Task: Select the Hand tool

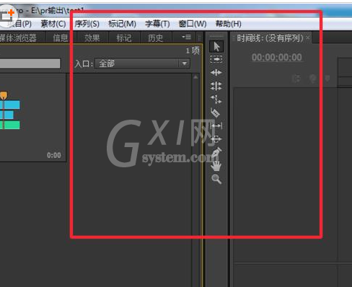Action: (x=216, y=166)
